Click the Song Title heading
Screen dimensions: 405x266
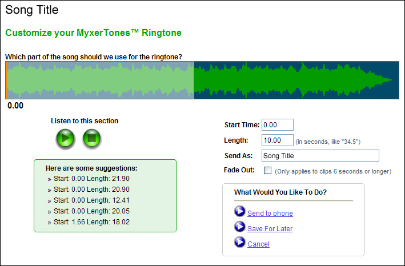(x=32, y=10)
